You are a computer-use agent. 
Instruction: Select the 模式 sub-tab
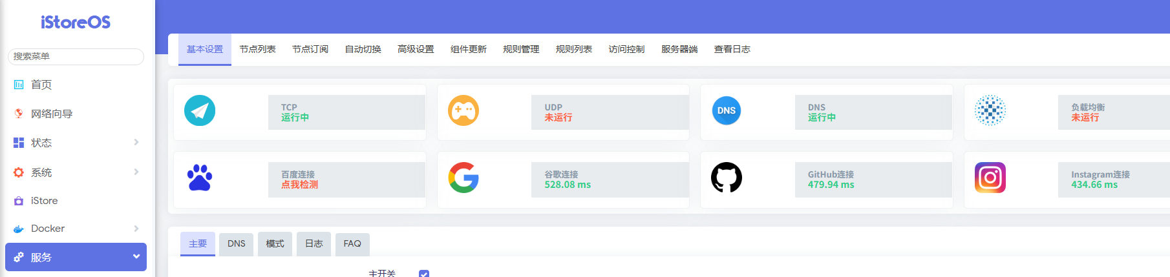(275, 243)
